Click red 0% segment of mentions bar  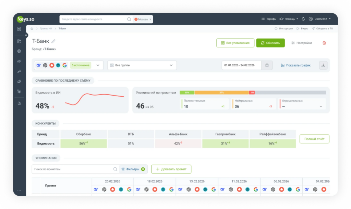tap(252, 93)
